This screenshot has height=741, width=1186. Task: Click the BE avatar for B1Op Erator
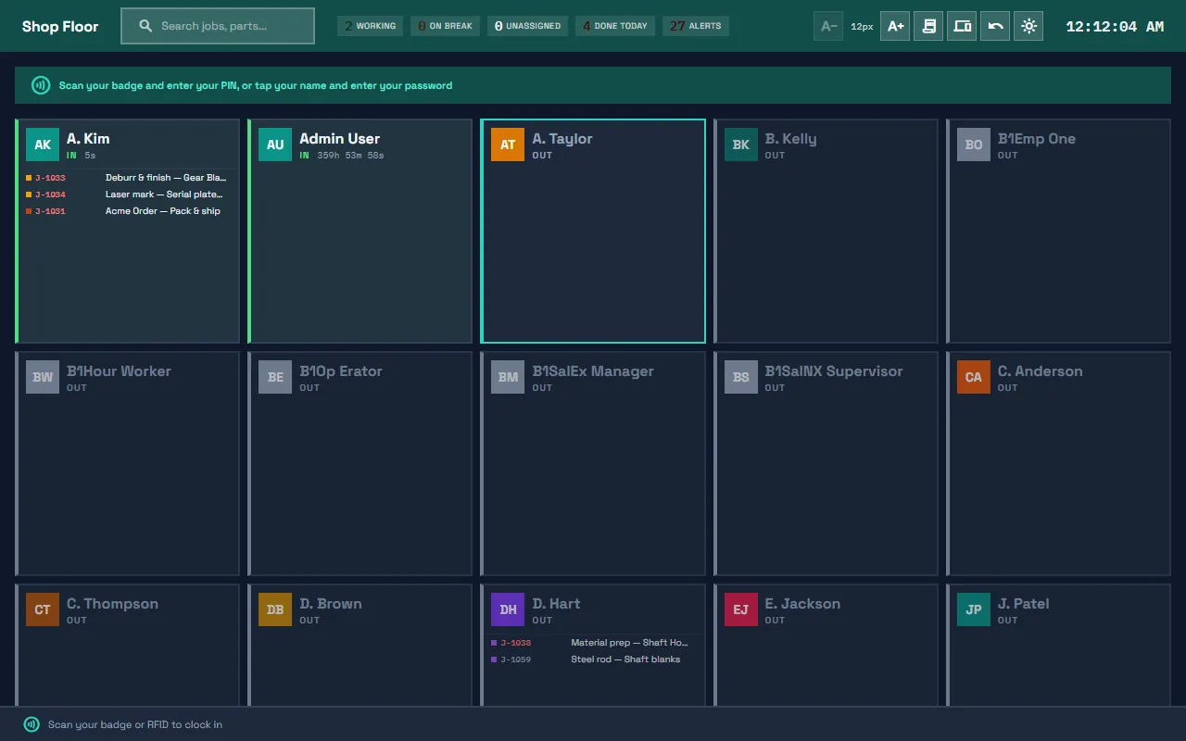pyautogui.click(x=275, y=377)
